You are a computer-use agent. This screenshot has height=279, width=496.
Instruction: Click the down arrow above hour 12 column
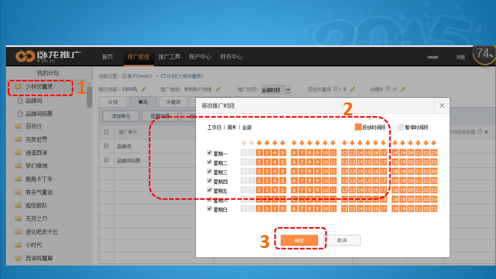[x=344, y=143]
